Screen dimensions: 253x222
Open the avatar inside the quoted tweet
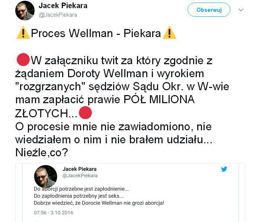click(46, 177)
